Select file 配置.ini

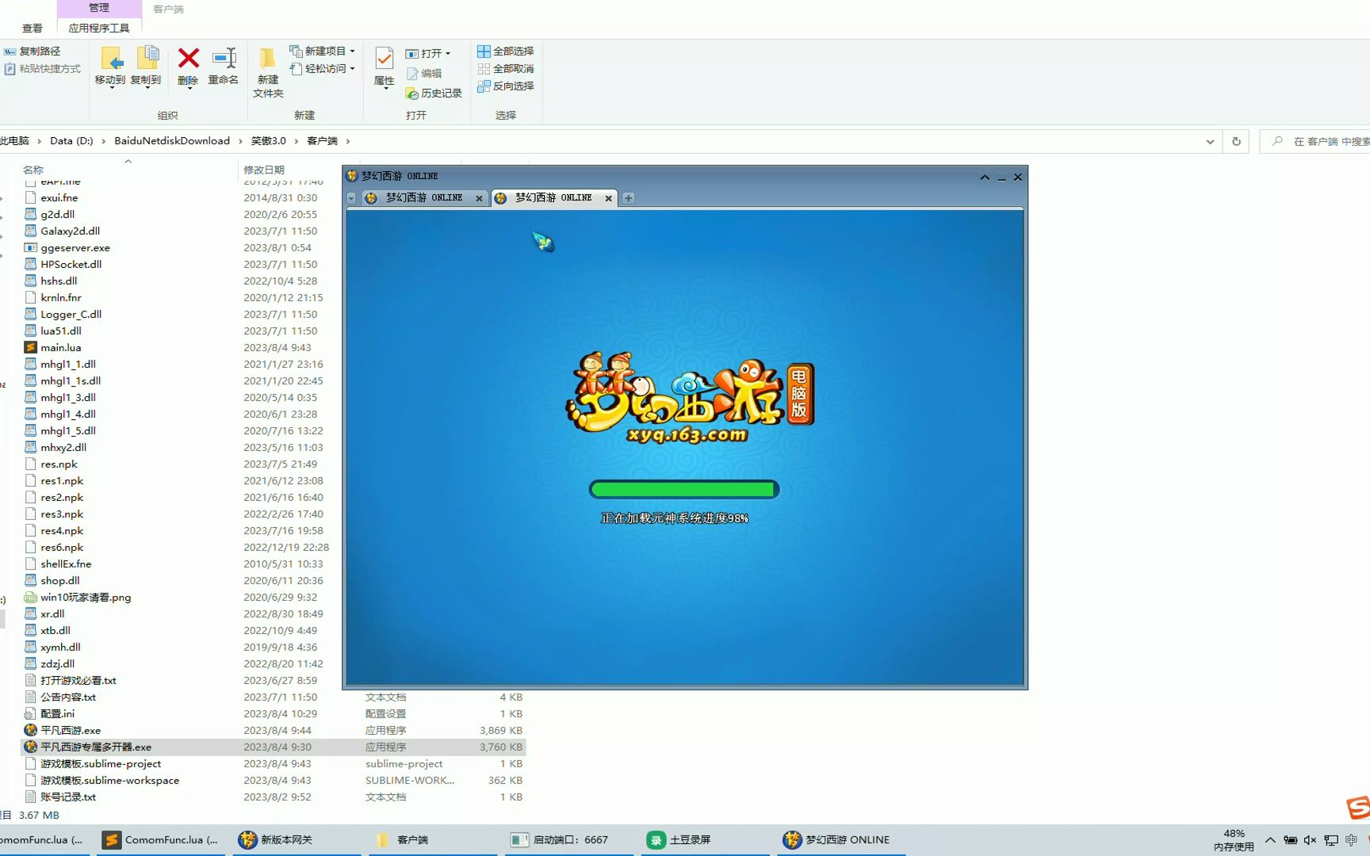click(x=57, y=713)
